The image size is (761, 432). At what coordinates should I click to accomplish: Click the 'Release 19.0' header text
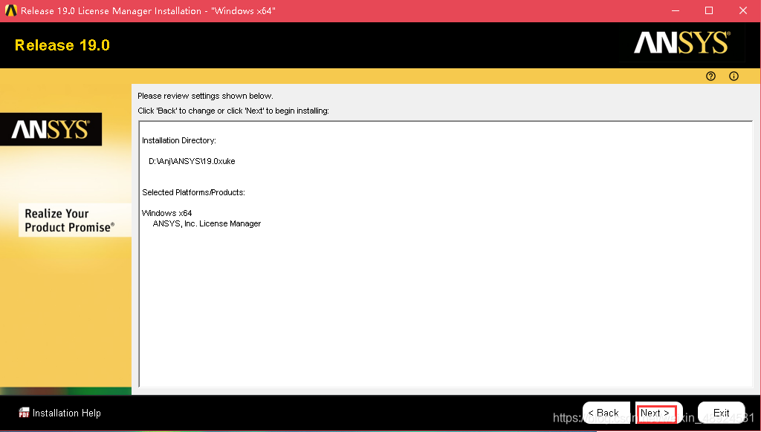tap(62, 45)
